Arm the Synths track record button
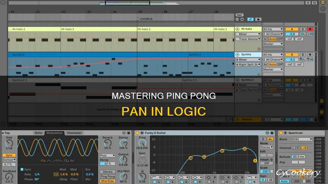The height and width of the screenshot is (184, 328). click(x=310, y=54)
